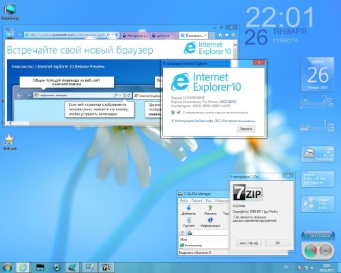Open the Правка menu in 7-Zip
This screenshot has width=341, height=273.
(196, 201)
